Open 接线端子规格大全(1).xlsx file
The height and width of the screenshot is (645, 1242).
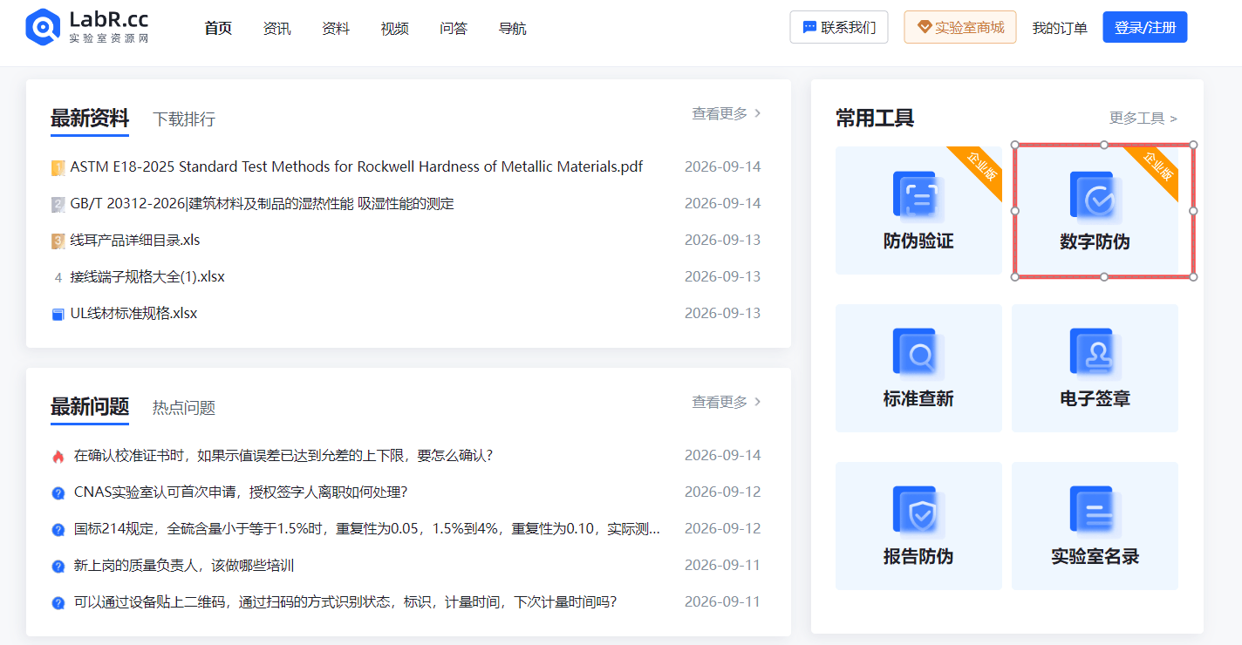tap(147, 276)
